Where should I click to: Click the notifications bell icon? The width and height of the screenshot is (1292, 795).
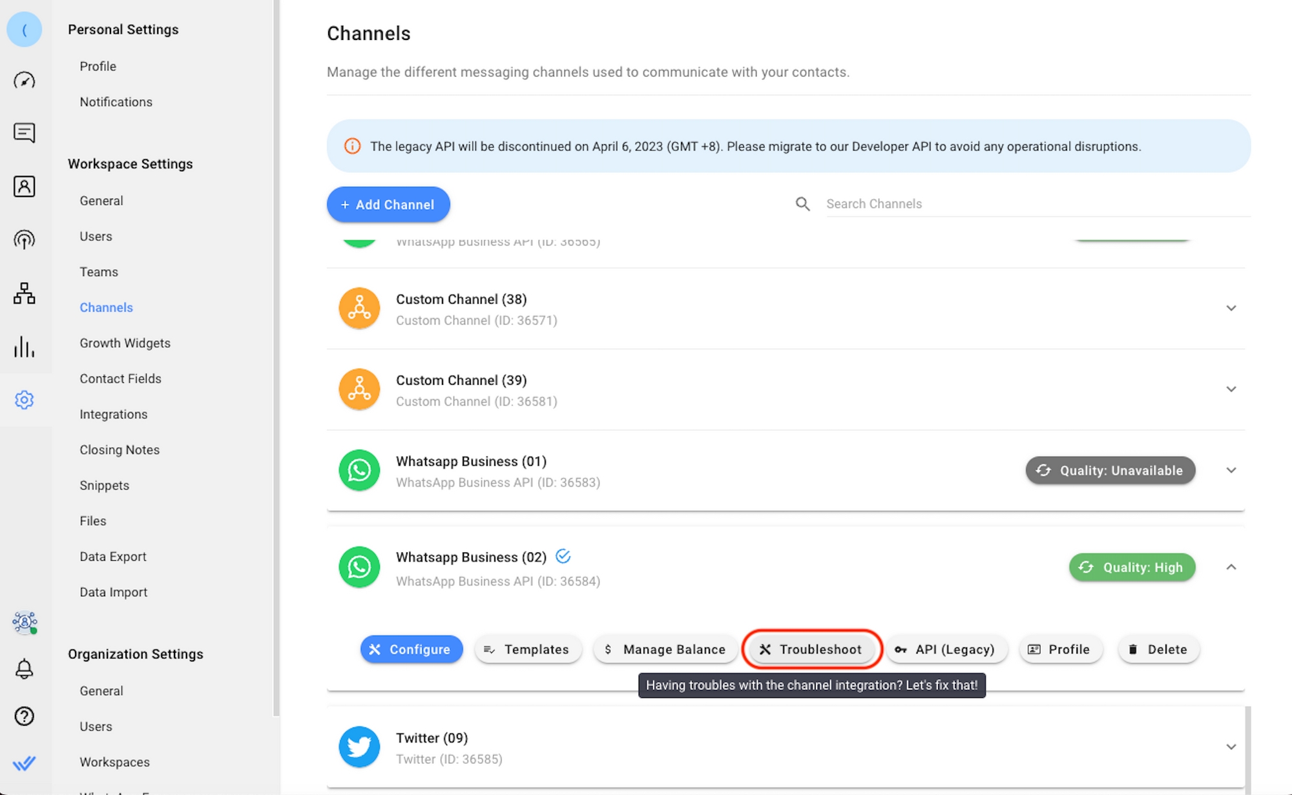pos(24,668)
